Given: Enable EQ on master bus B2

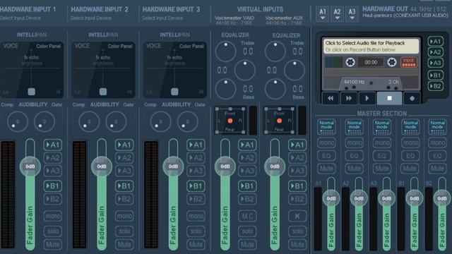Looking at the screenshot, I should [x=437, y=156].
